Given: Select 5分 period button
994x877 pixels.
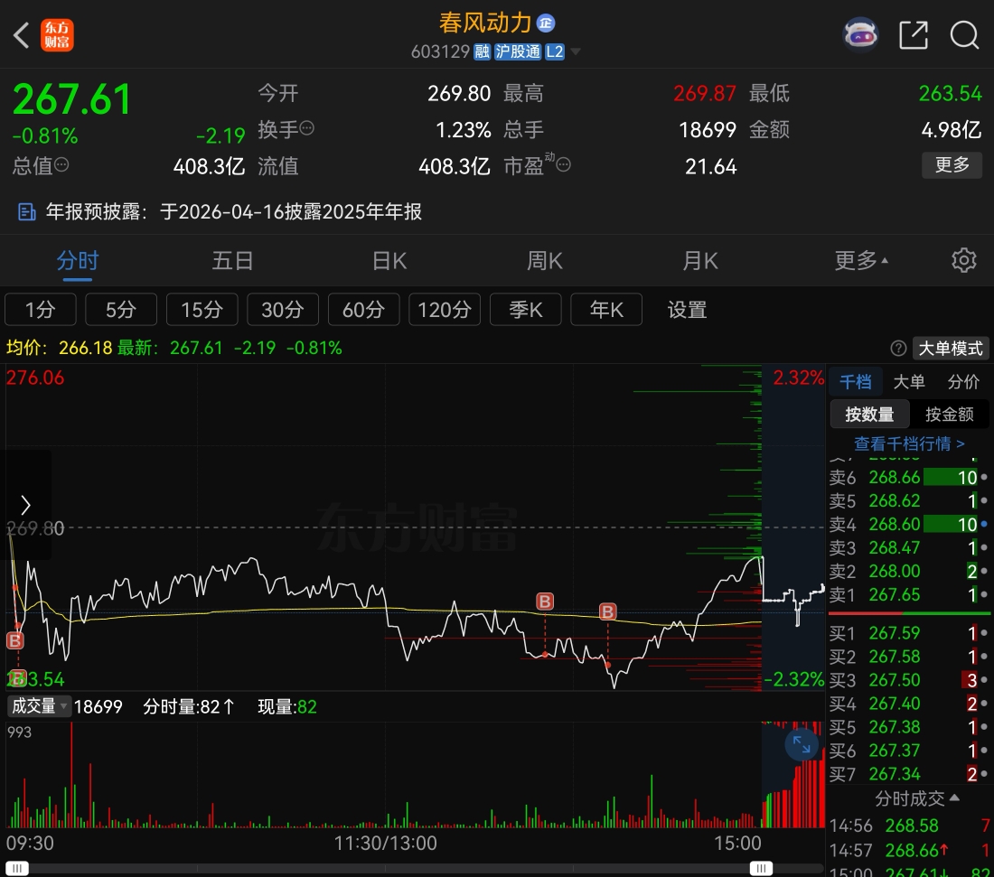Looking at the screenshot, I should tap(121, 309).
